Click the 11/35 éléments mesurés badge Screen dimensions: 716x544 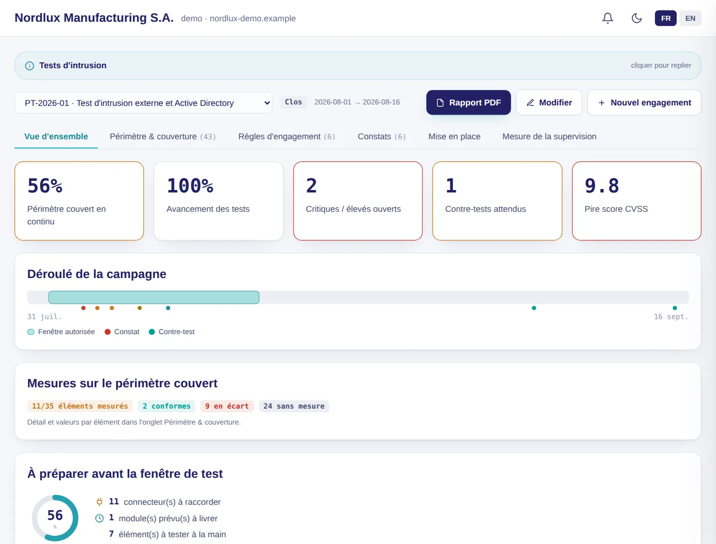point(80,406)
